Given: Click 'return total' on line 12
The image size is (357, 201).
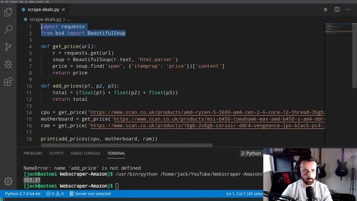Looking at the screenshot, I should click(70, 99).
